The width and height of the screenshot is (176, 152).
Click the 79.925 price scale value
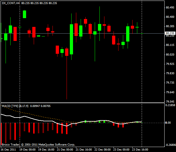tap(170, 64)
